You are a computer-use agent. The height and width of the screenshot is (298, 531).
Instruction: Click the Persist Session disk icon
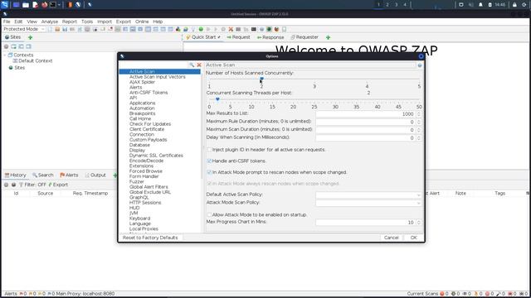pos(65,29)
